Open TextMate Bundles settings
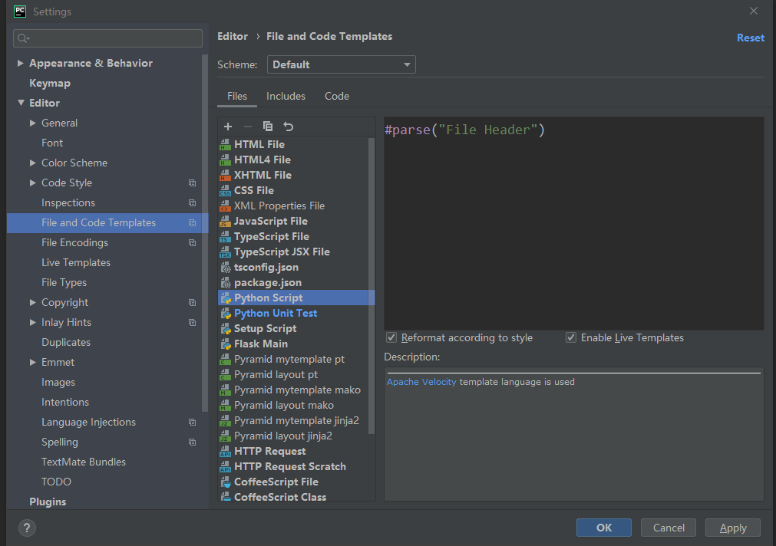The image size is (776, 546). 84,462
